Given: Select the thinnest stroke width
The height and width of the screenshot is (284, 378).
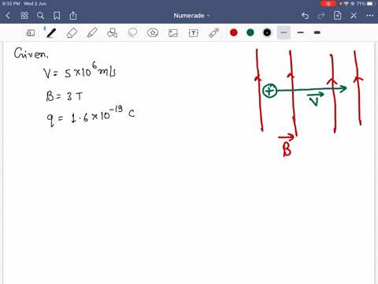Looking at the screenshot, I should coord(283,32).
